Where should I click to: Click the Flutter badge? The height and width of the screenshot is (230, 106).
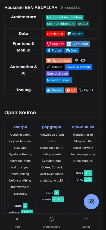click(54, 50)
